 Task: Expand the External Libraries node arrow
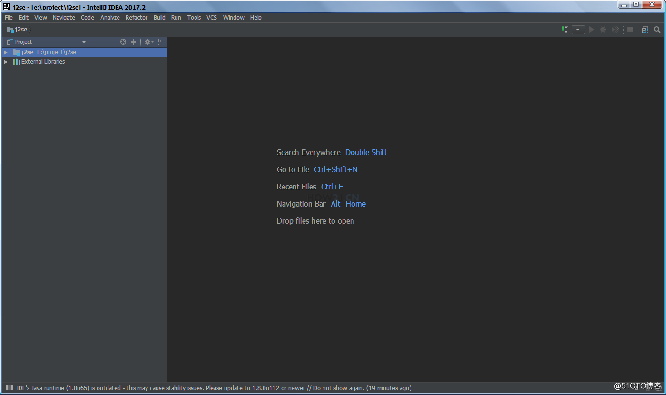click(x=6, y=62)
